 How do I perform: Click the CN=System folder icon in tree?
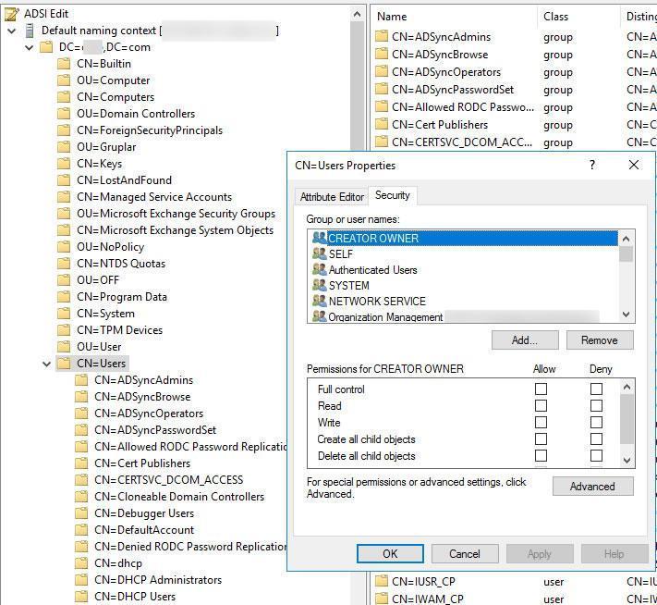(64, 314)
